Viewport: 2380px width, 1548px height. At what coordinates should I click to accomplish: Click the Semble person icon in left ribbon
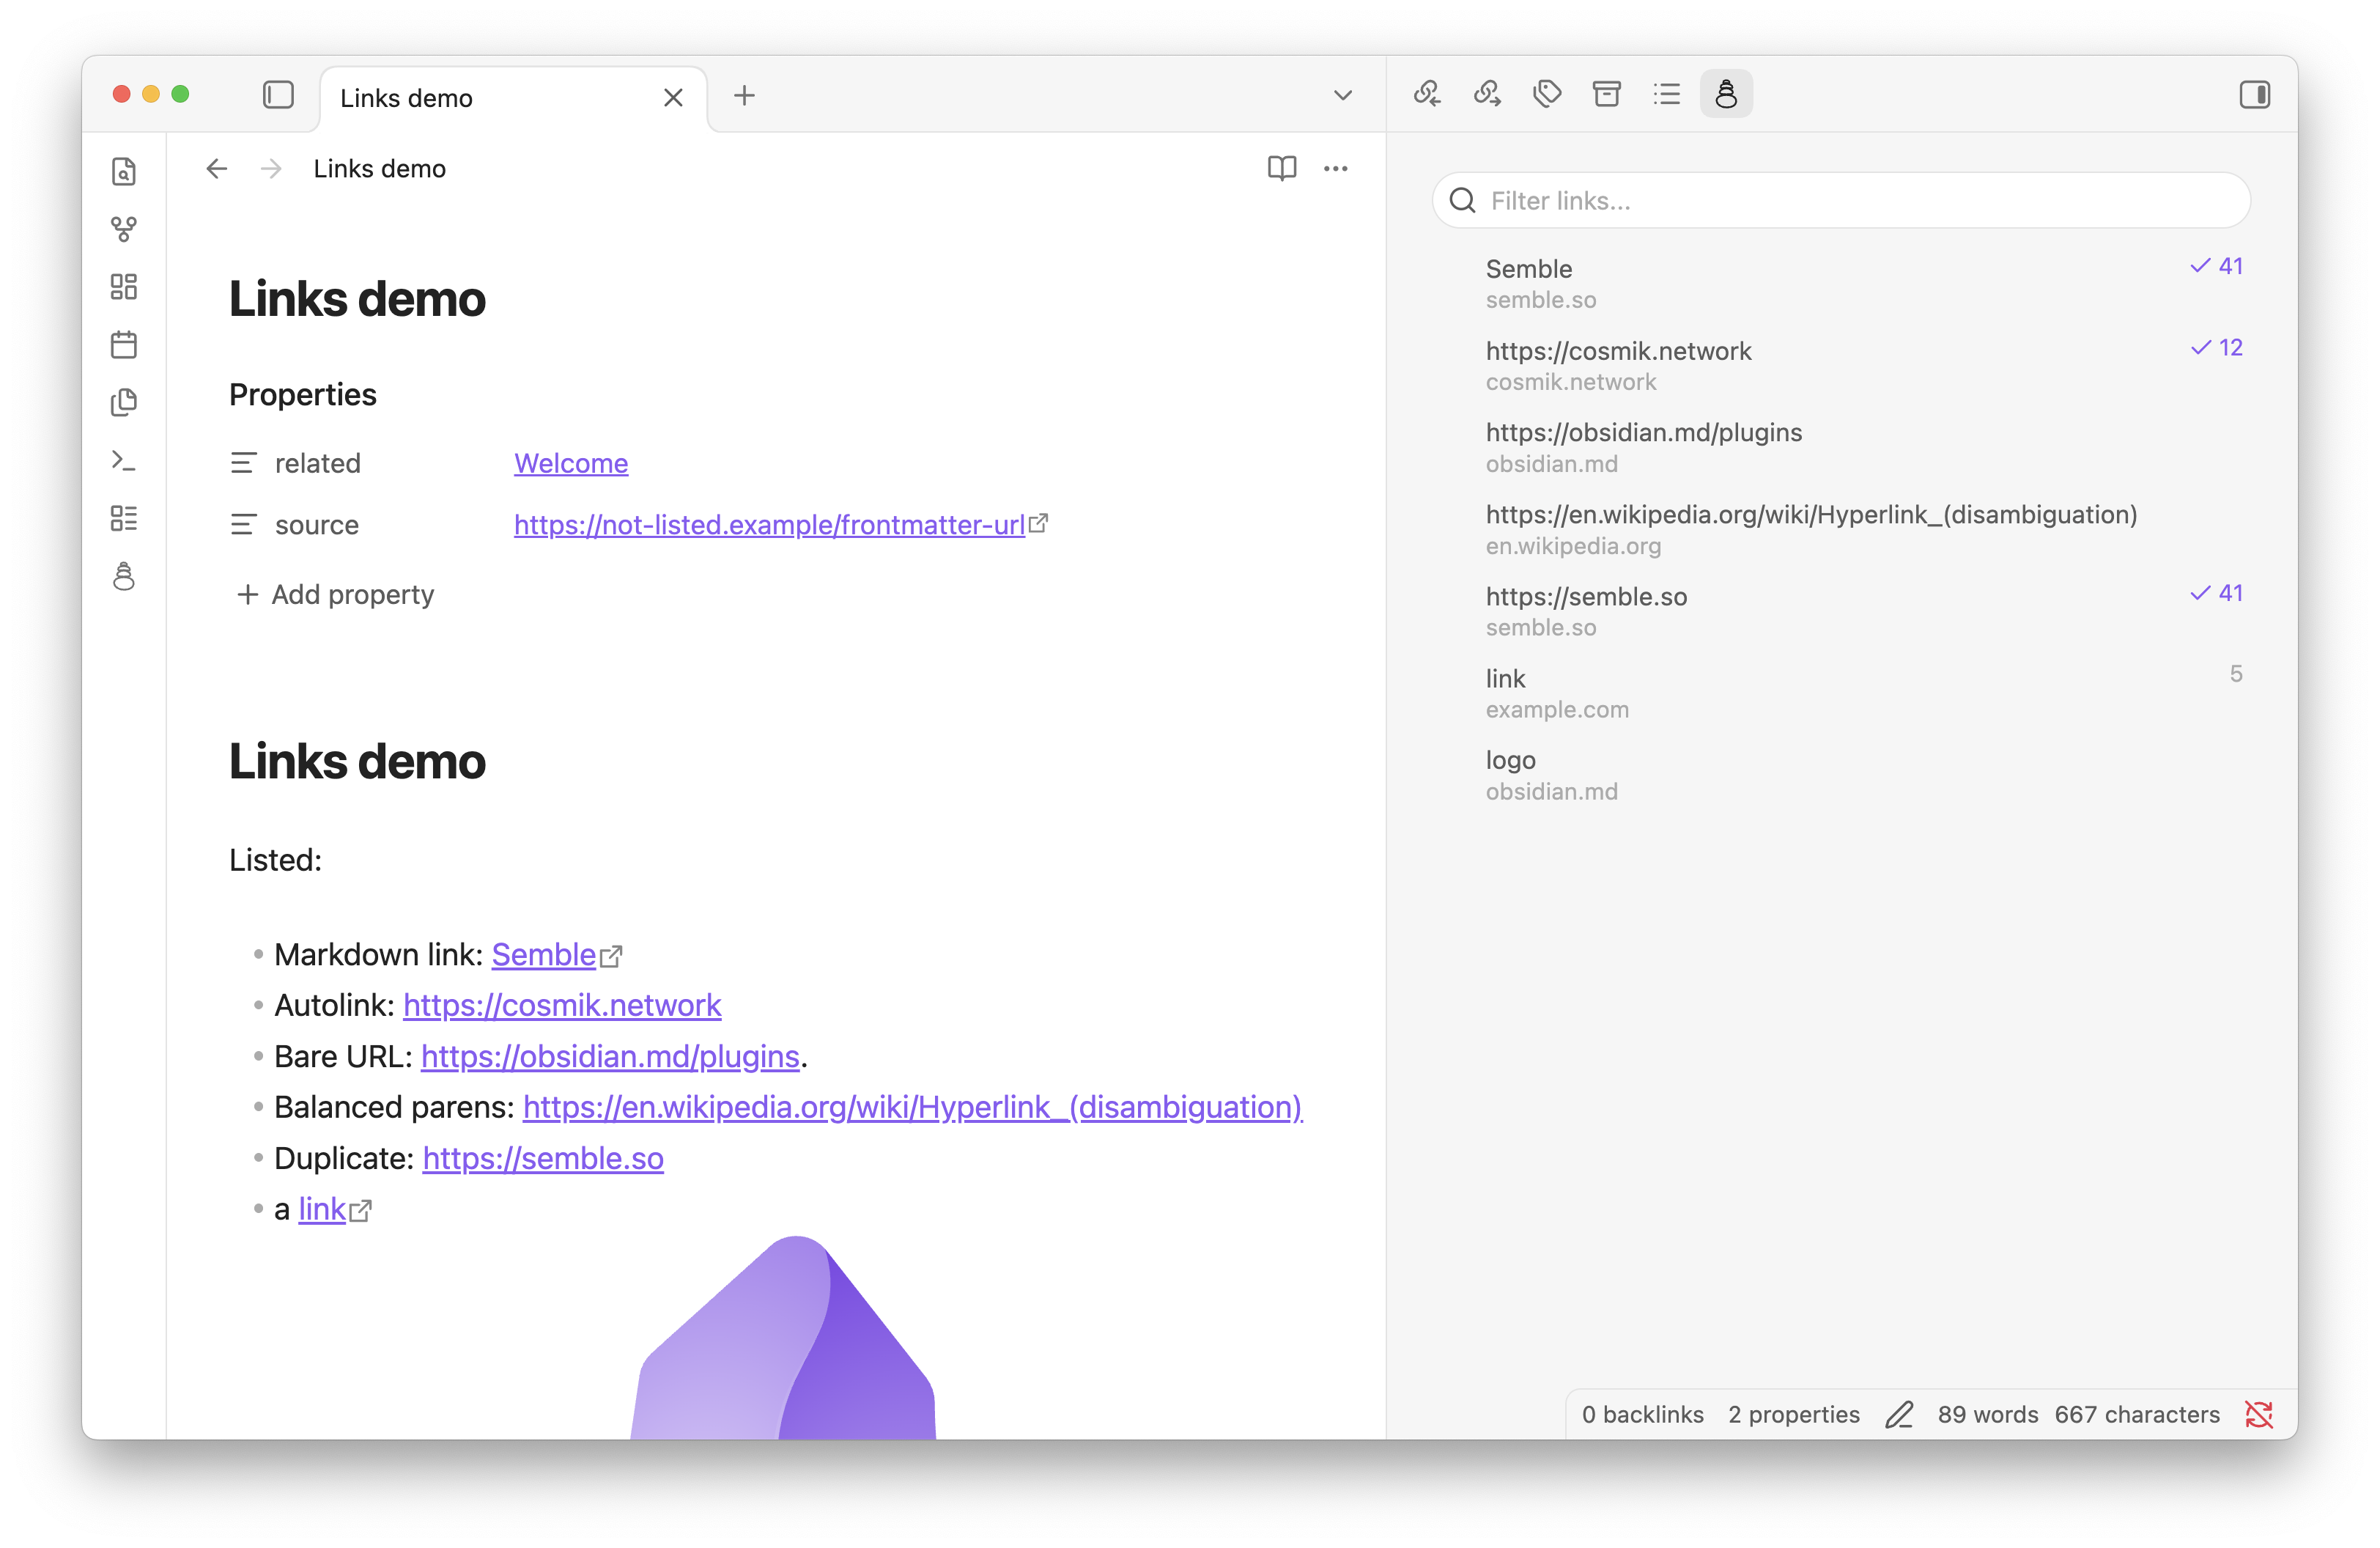[x=124, y=576]
